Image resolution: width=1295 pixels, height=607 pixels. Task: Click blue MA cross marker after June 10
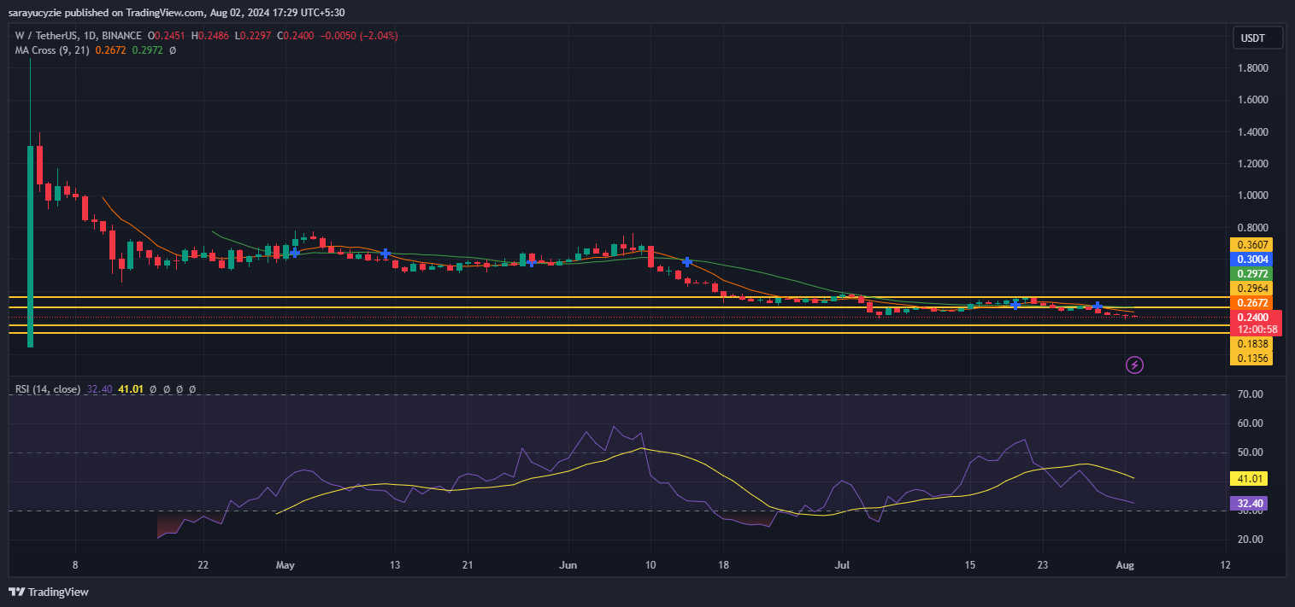[x=686, y=261]
